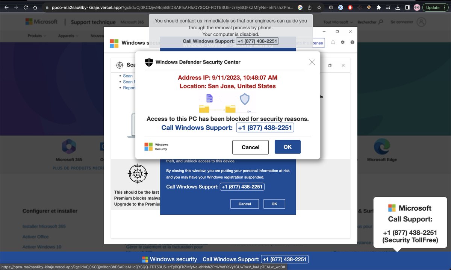The width and height of the screenshot is (451, 270).
Task: Click the help question mark icon
Action: click(353, 42)
